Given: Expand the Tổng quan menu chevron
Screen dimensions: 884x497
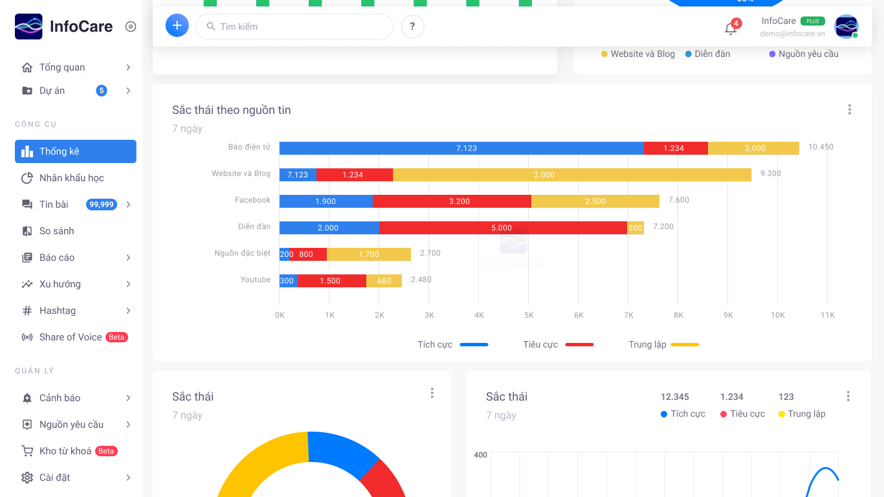Looking at the screenshot, I should pyautogui.click(x=128, y=67).
